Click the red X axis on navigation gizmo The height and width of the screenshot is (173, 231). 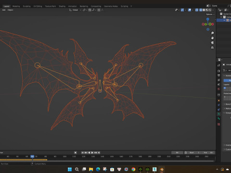213,24
